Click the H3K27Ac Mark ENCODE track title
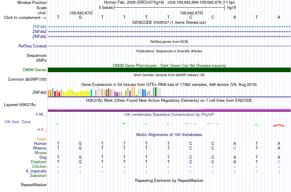Viewport: 291px width, 192px height. [x=169, y=101]
